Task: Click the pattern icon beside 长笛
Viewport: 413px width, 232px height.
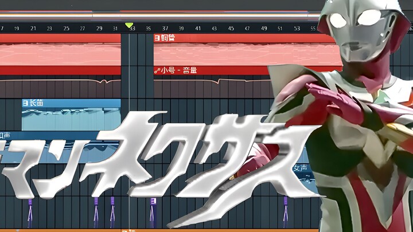Action: coord(25,103)
